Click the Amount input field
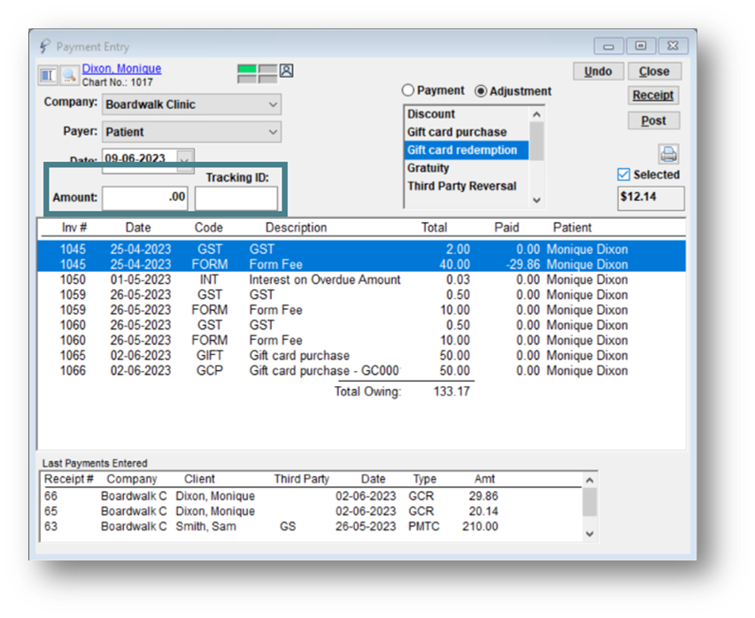 point(145,197)
